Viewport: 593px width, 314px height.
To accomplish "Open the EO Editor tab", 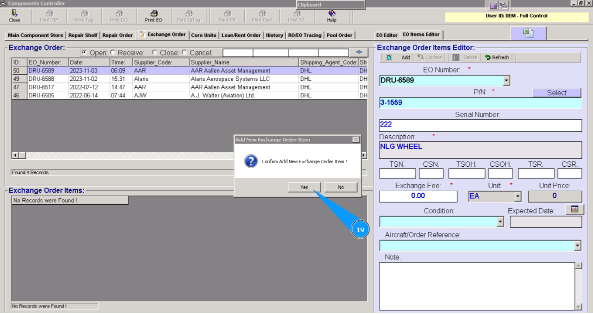I will [386, 35].
